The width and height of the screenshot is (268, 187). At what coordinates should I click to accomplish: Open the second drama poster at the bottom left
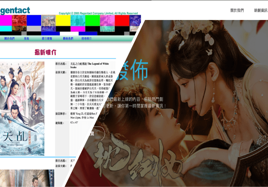click(27, 178)
